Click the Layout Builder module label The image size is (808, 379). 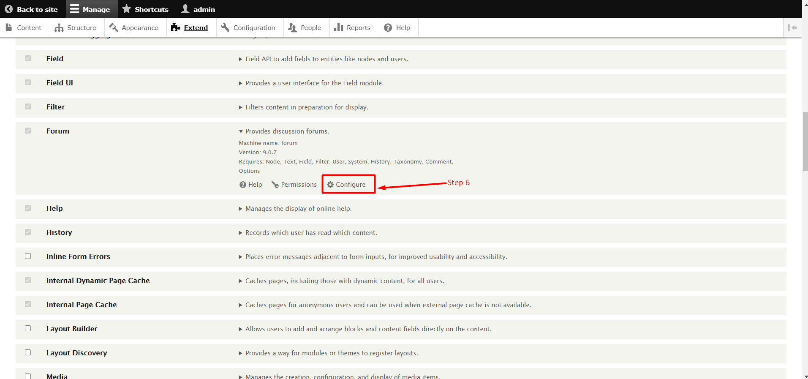coord(72,329)
